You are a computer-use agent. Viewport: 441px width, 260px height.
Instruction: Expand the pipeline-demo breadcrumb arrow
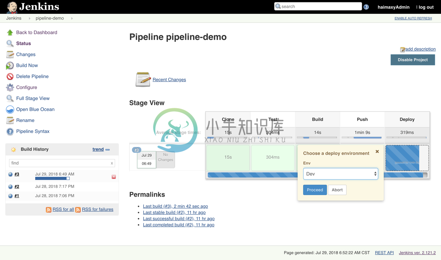tap(72, 19)
